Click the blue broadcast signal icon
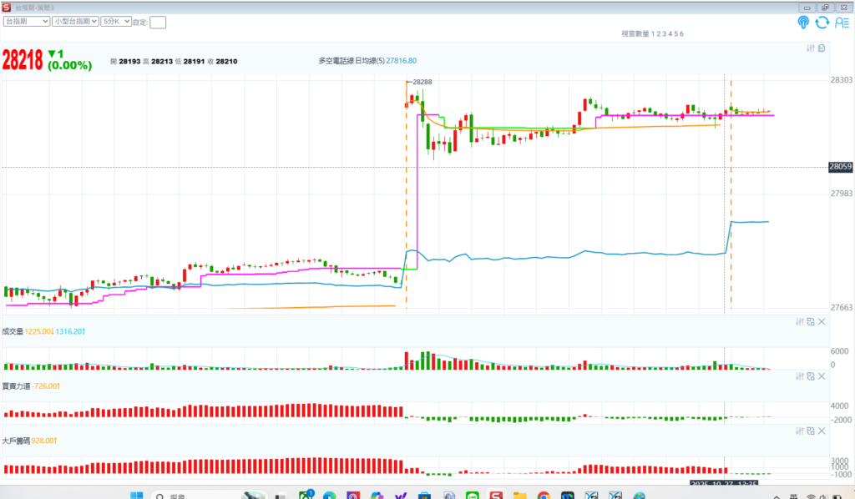Viewport: 855px width, 499px height. click(803, 23)
